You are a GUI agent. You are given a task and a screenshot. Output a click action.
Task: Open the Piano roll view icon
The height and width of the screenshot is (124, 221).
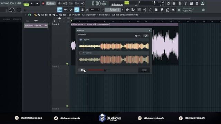133,10
